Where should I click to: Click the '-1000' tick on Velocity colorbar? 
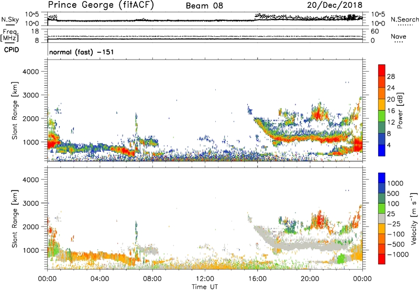[398, 254]
